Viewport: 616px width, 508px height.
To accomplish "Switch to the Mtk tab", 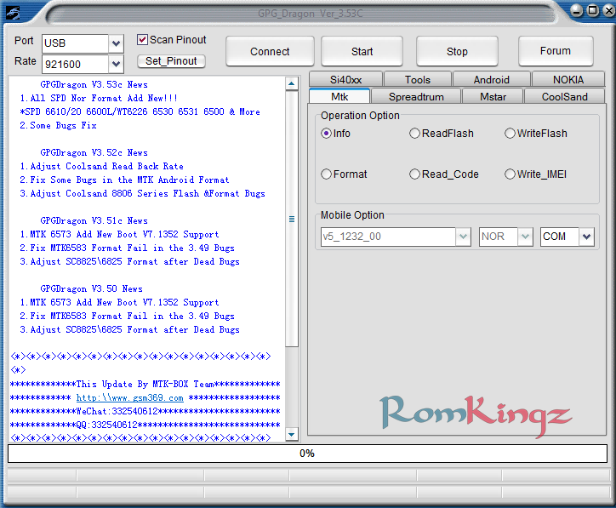I will pyautogui.click(x=339, y=96).
